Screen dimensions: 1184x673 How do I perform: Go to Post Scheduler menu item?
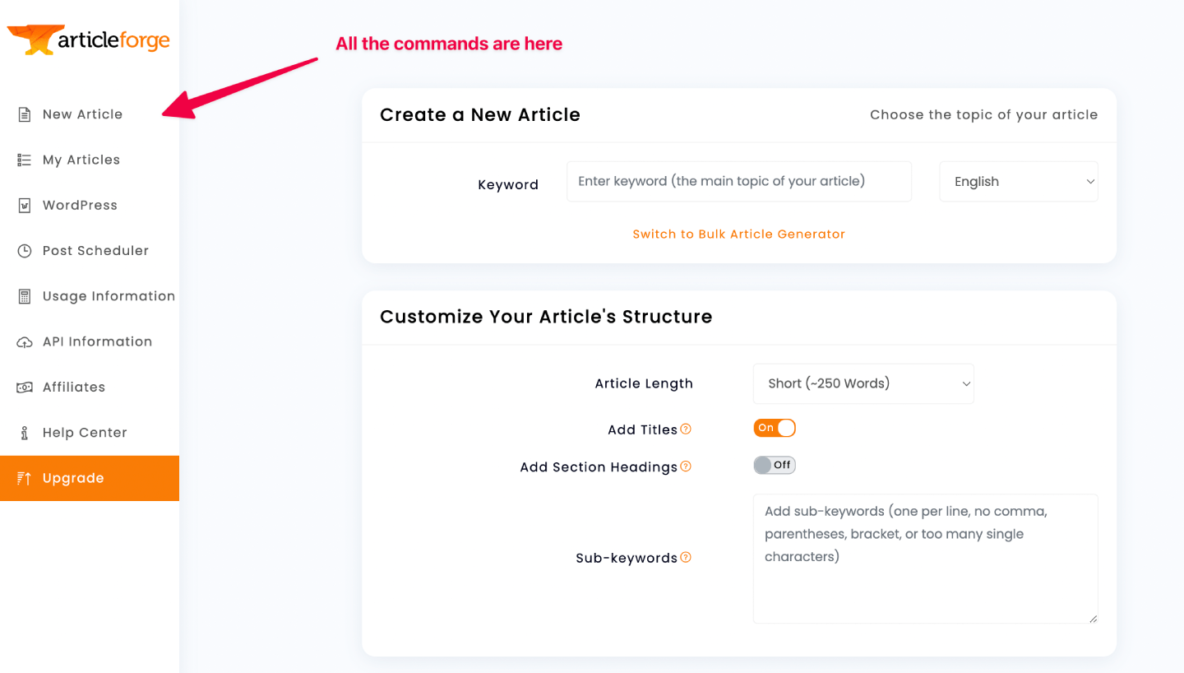coord(95,251)
